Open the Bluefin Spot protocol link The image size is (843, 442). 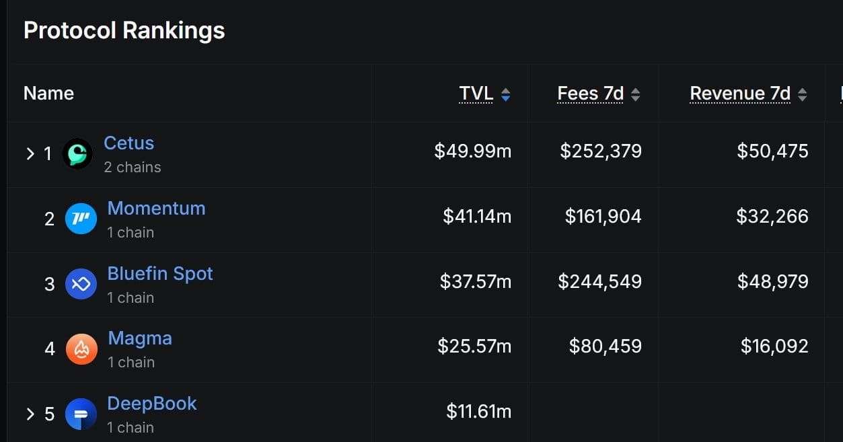(x=160, y=273)
